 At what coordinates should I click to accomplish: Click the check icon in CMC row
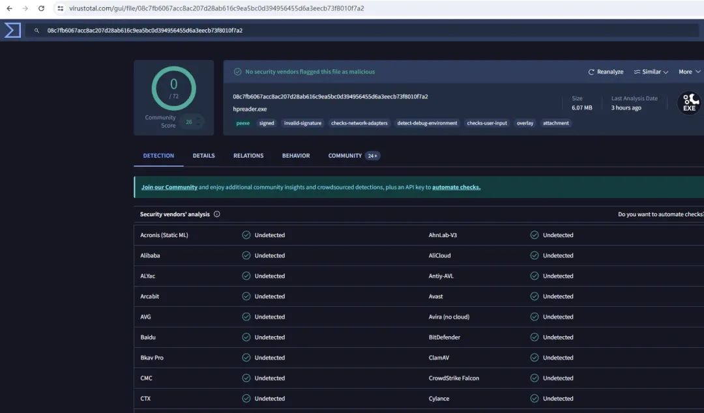tap(246, 378)
